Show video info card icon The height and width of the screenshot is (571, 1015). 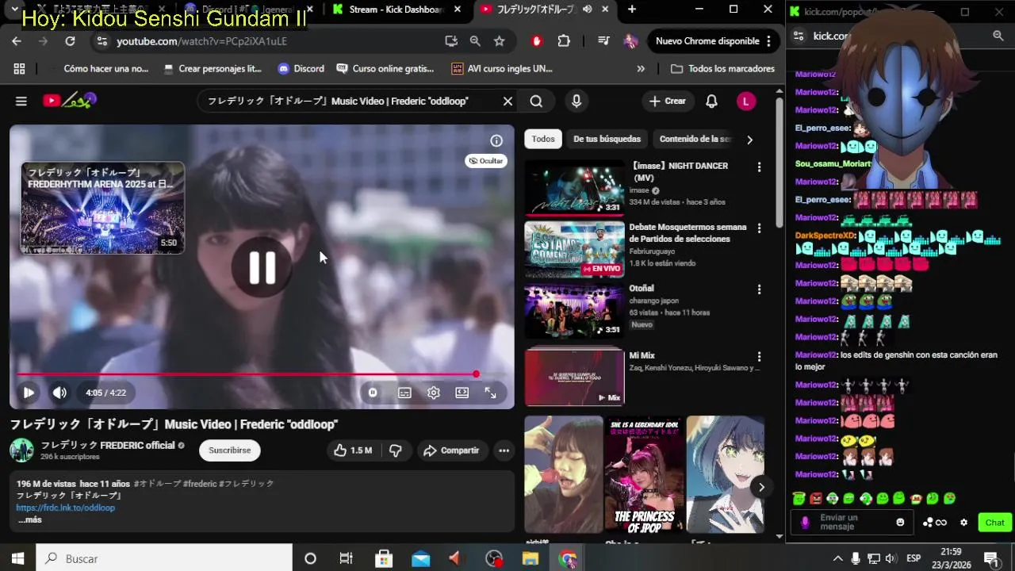click(496, 140)
